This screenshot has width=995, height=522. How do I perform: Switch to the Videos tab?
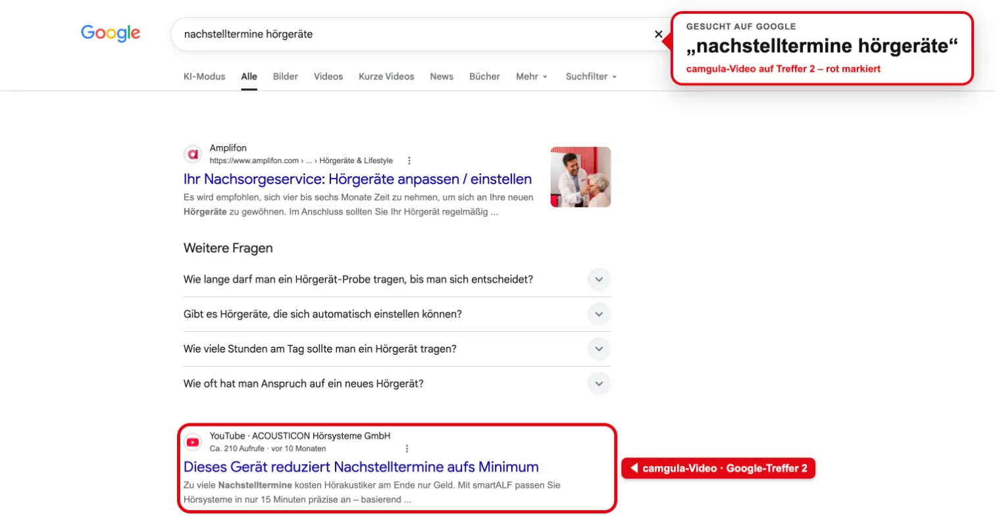(328, 76)
